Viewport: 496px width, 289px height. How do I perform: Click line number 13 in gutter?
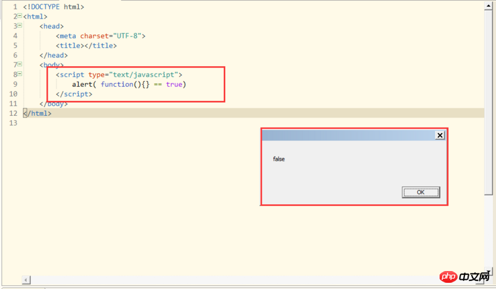tap(13, 123)
